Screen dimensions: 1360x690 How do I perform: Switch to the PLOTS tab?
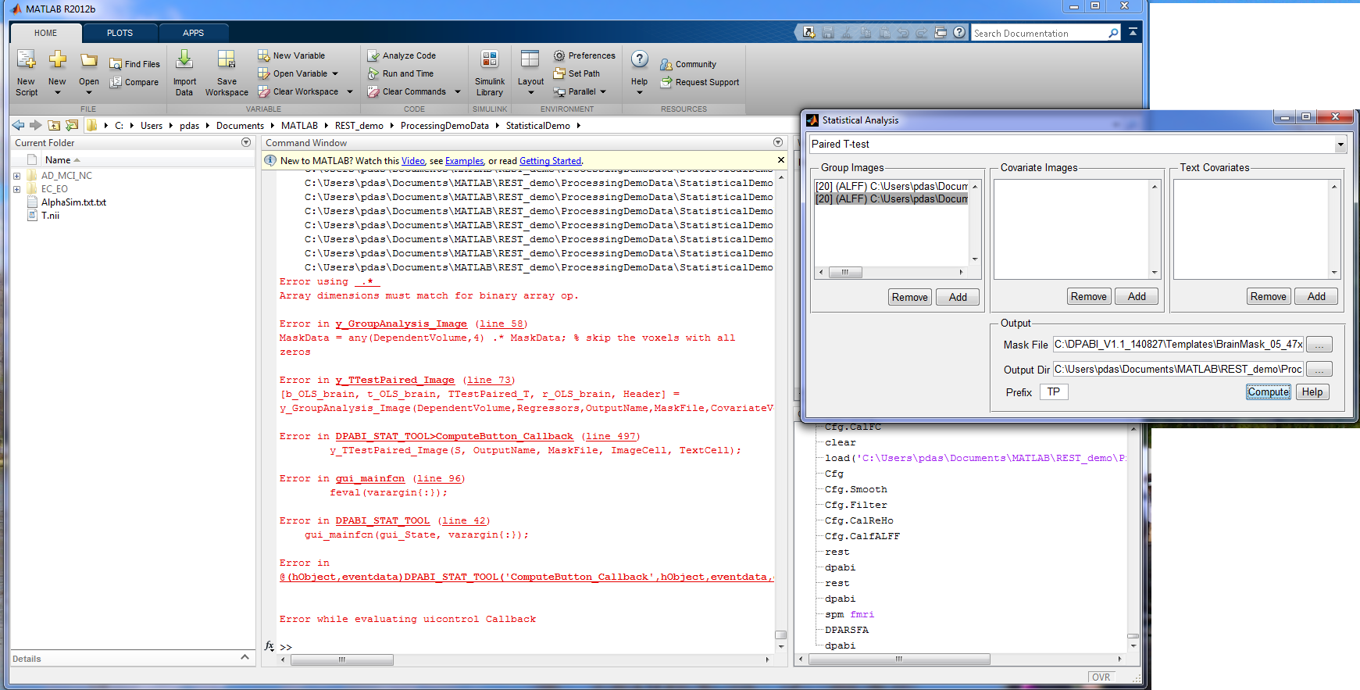(120, 33)
